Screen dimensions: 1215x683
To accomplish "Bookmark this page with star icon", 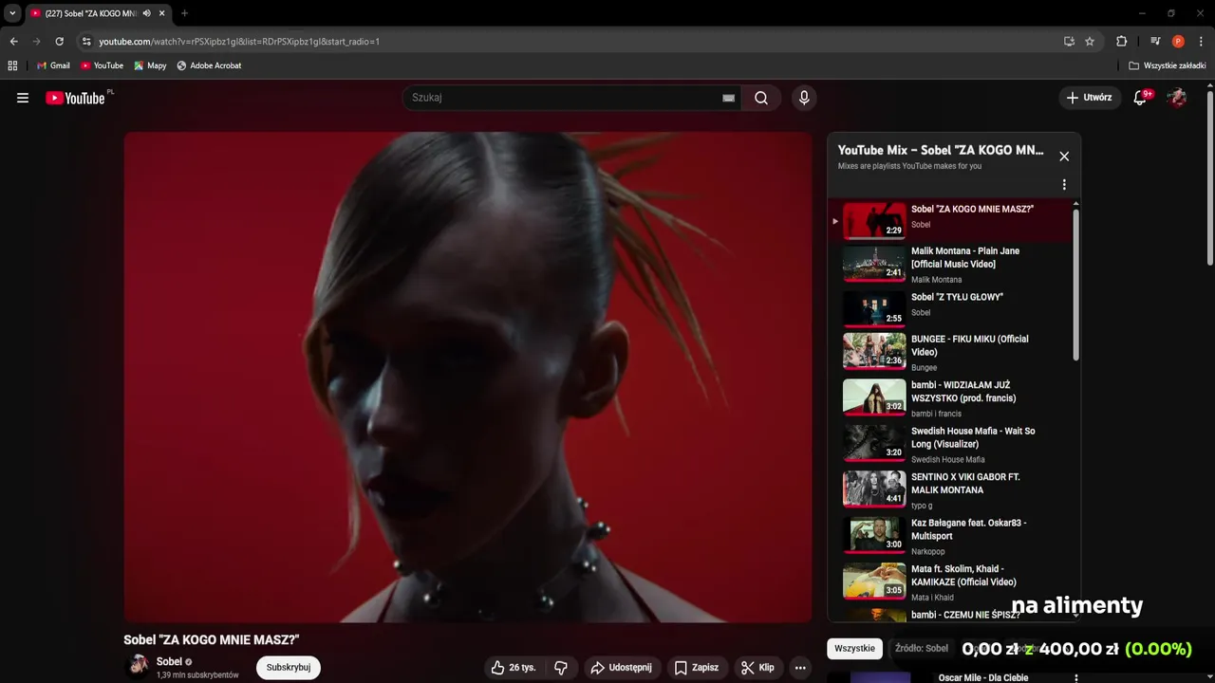I will coord(1090,42).
